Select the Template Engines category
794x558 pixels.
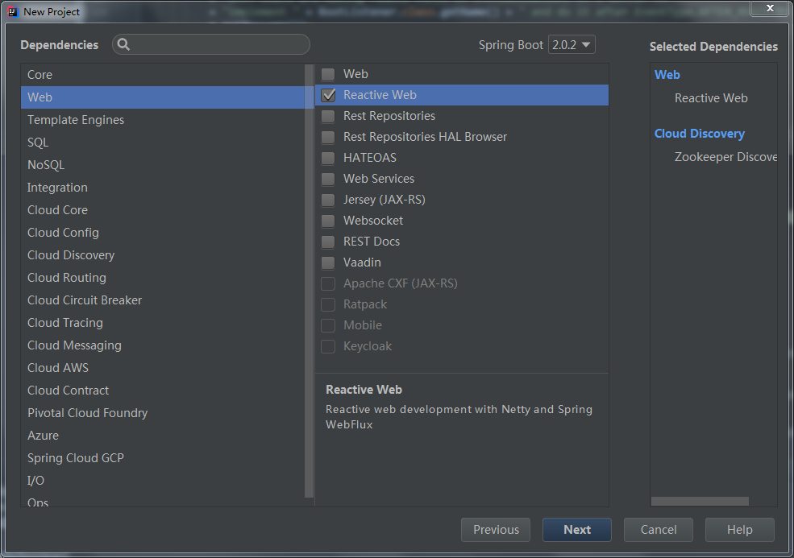click(x=76, y=120)
